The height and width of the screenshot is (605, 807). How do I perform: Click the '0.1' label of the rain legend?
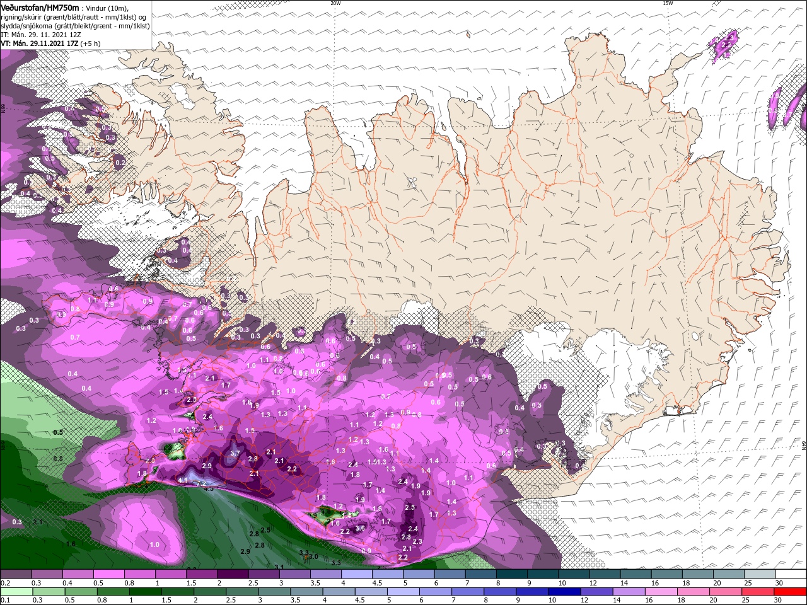point(5,601)
